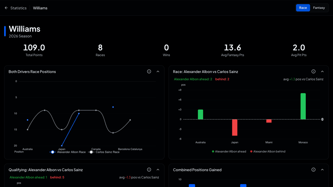Collapse Combined Positions Gained card
The height and width of the screenshot is (187, 333).
(322, 170)
